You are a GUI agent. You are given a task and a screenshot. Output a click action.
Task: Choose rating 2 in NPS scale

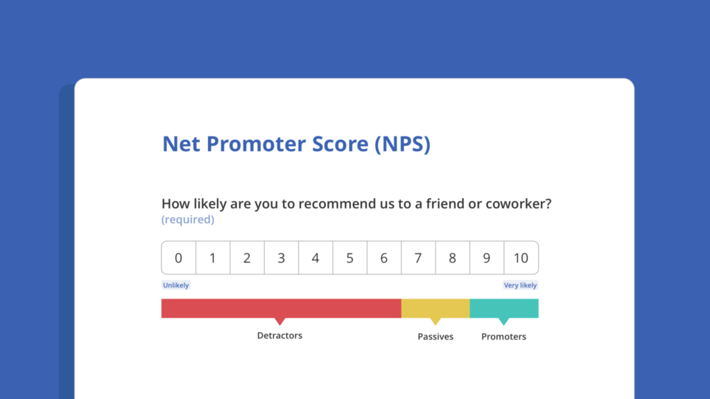point(248,258)
